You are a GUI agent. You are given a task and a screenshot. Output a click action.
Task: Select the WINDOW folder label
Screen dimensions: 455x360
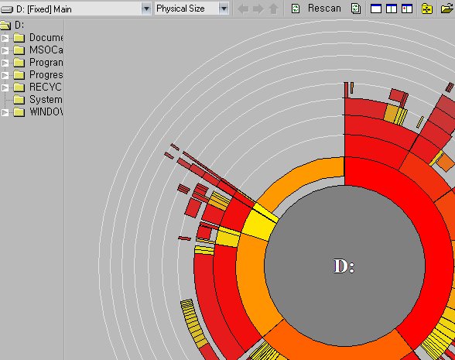click(46, 112)
